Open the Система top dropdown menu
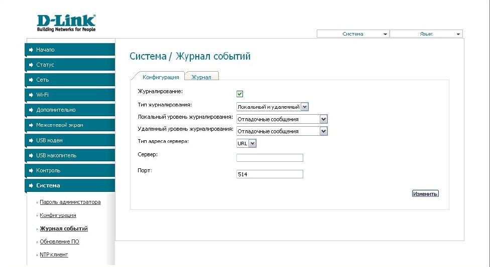Viewport: 490px width, 267px height. [x=353, y=34]
